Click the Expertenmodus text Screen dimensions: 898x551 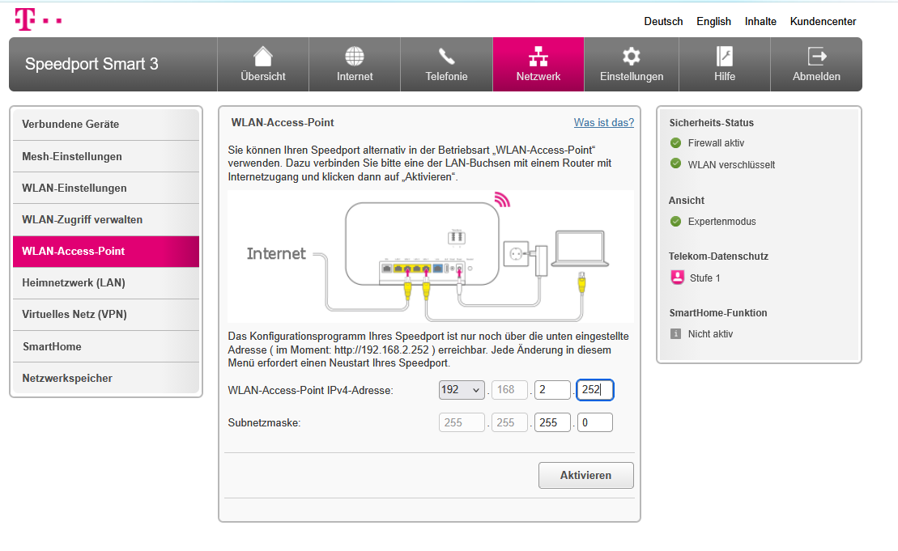point(721,222)
